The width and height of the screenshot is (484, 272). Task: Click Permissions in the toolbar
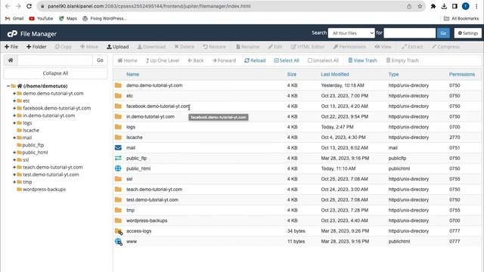349,47
